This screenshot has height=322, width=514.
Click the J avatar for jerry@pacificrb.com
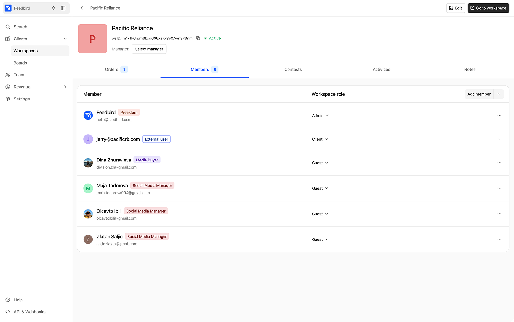coord(88,139)
